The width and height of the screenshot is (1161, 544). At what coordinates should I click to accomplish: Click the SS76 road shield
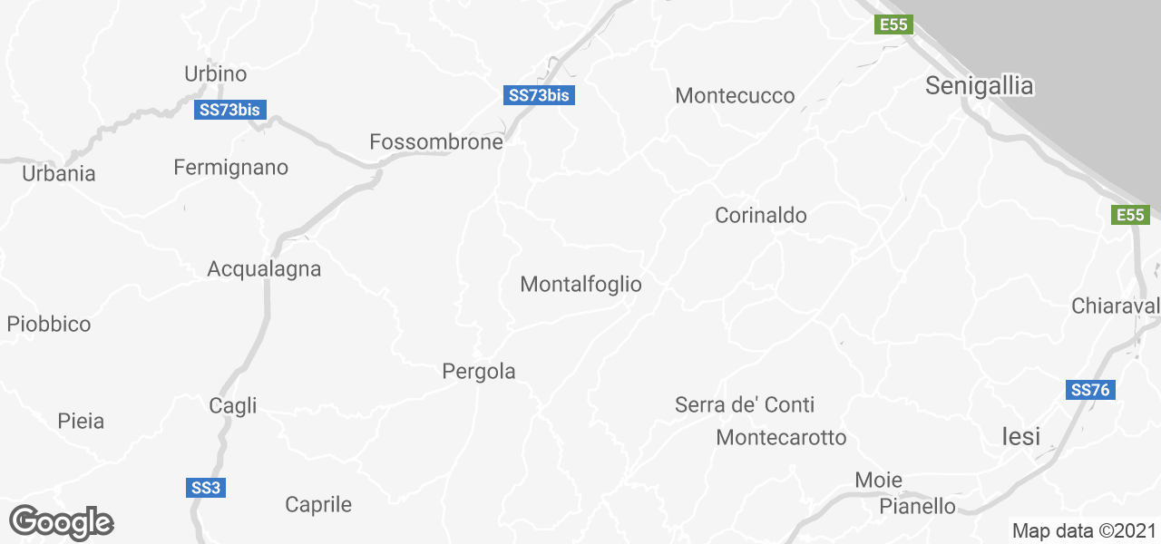point(1090,390)
